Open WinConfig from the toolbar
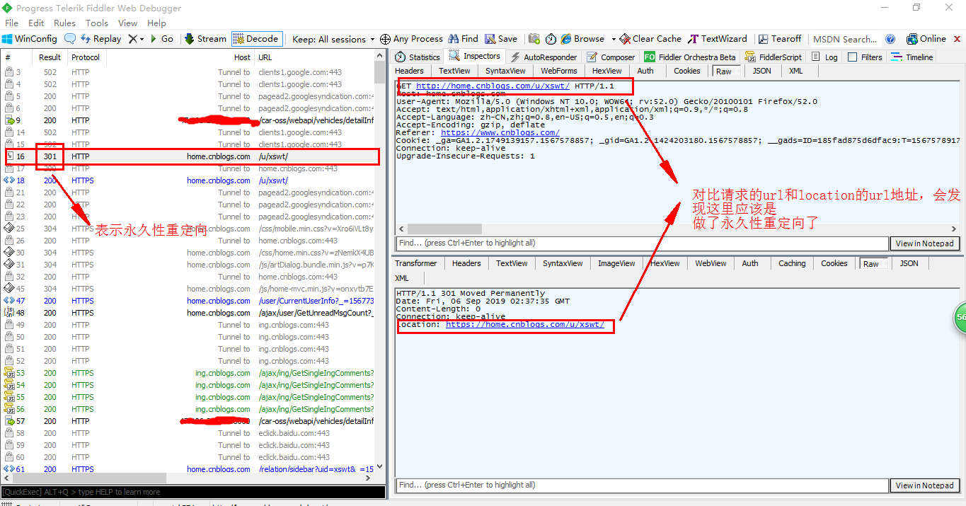 coord(30,39)
